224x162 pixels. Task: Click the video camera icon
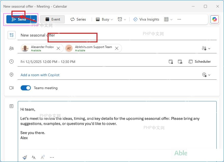tap(11, 88)
